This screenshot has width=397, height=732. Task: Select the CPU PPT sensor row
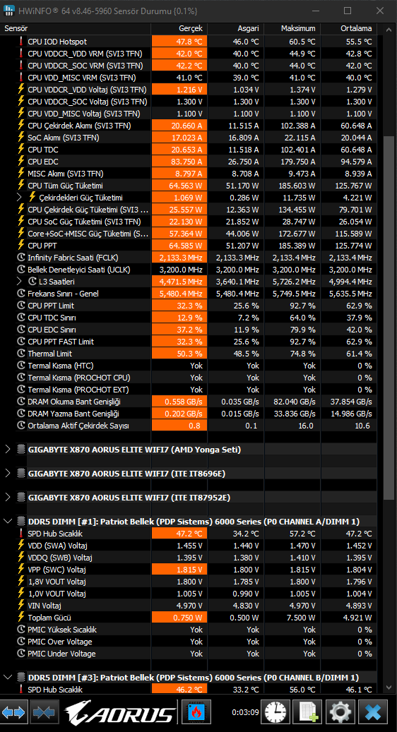pos(189,246)
